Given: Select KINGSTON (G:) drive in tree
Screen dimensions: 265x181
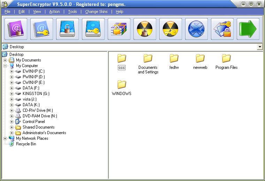Looking at the screenshot, I should [x=36, y=94].
